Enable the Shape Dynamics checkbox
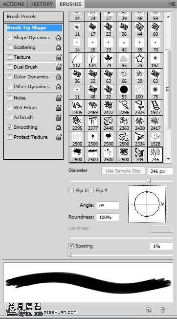This screenshot has width=177, height=319. pos(9,38)
